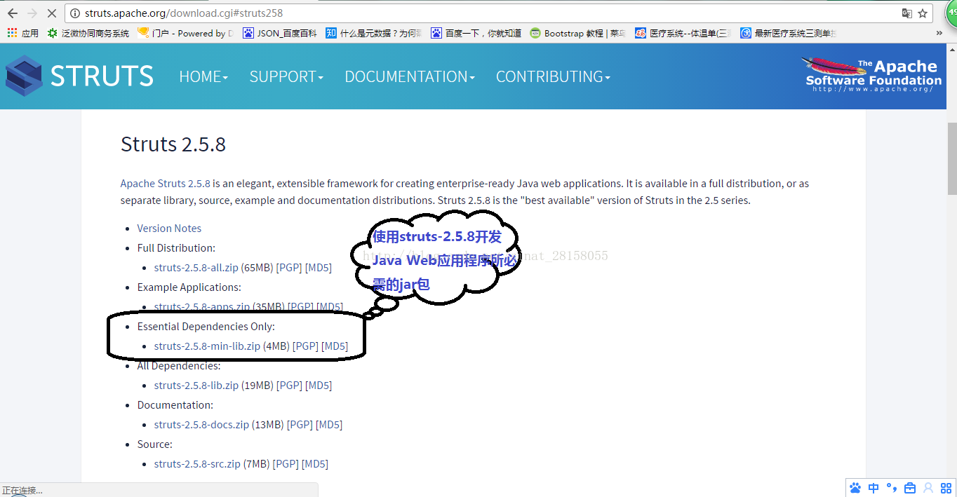957x497 pixels.
Task: Click the IME user account icon
Action: 928,488
